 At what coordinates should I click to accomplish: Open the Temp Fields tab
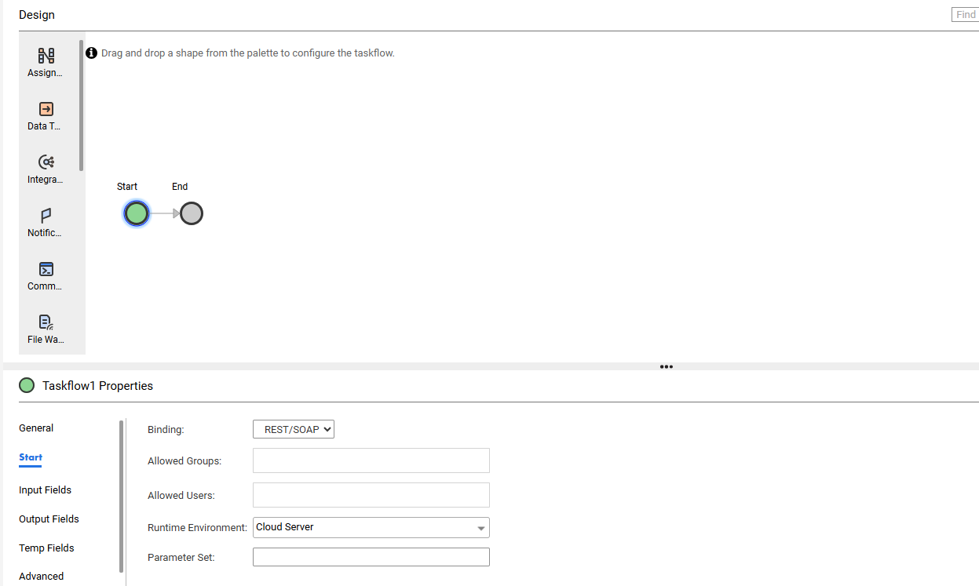tap(46, 548)
